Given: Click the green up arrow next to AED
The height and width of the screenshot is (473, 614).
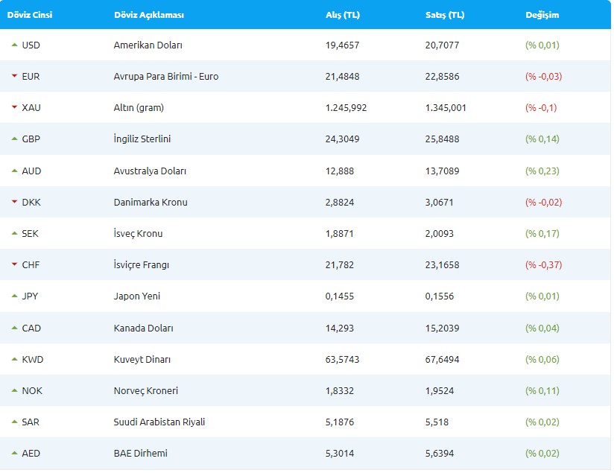Looking at the screenshot, I should [x=14, y=453].
